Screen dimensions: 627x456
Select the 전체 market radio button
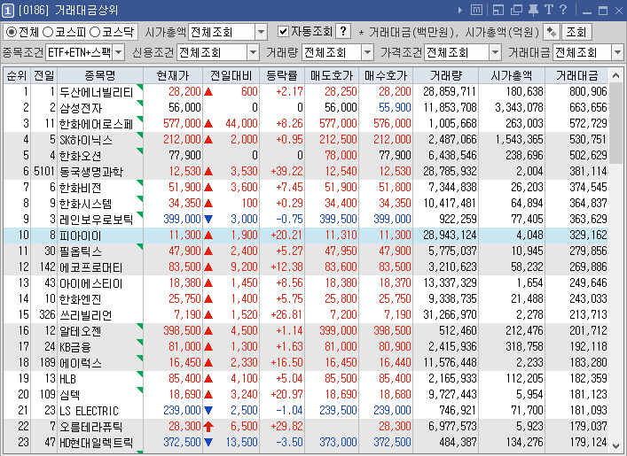[12, 32]
